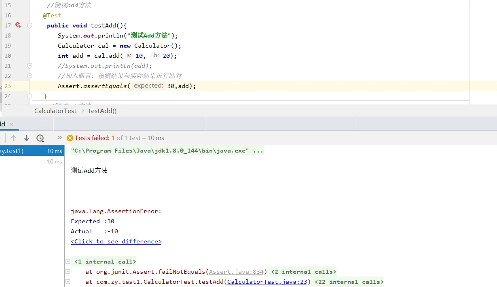Screen dimensions: 497x287
Task: Toggle fold marker at line 22 in gutter
Action: tap(30, 76)
